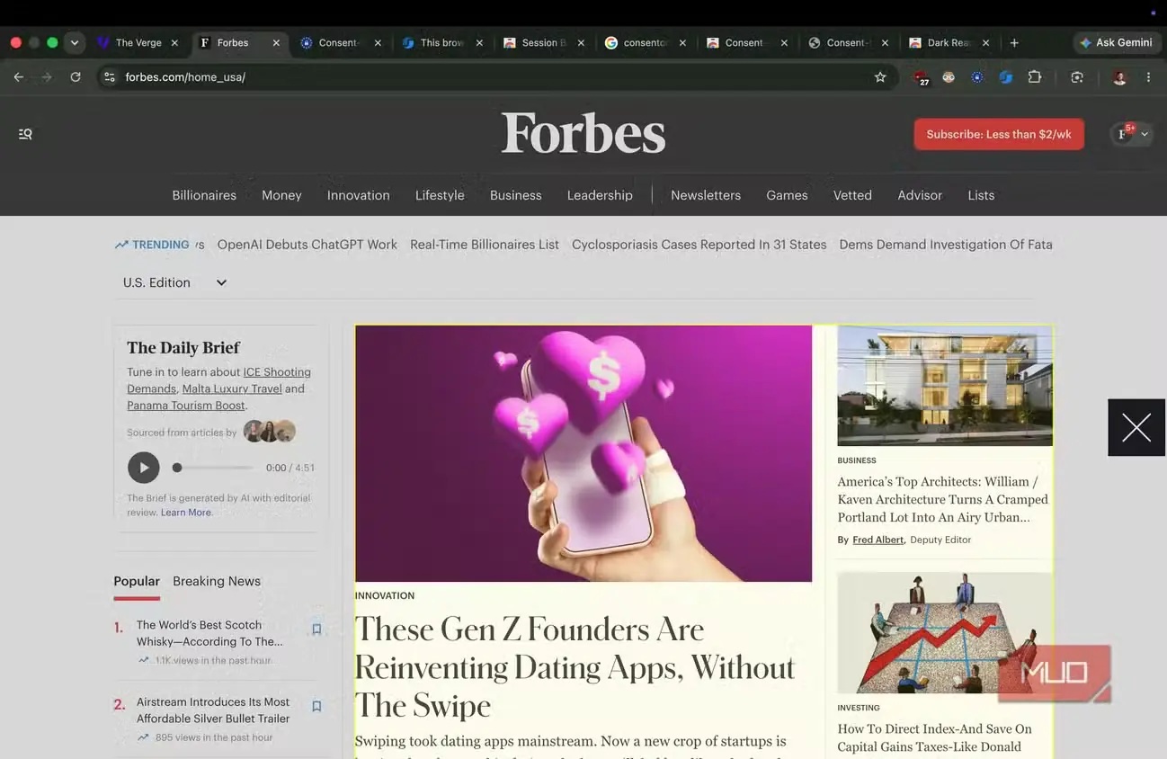Open the Forbes account dropdown
This screenshot has height=759, width=1167.
(1131, 134)
